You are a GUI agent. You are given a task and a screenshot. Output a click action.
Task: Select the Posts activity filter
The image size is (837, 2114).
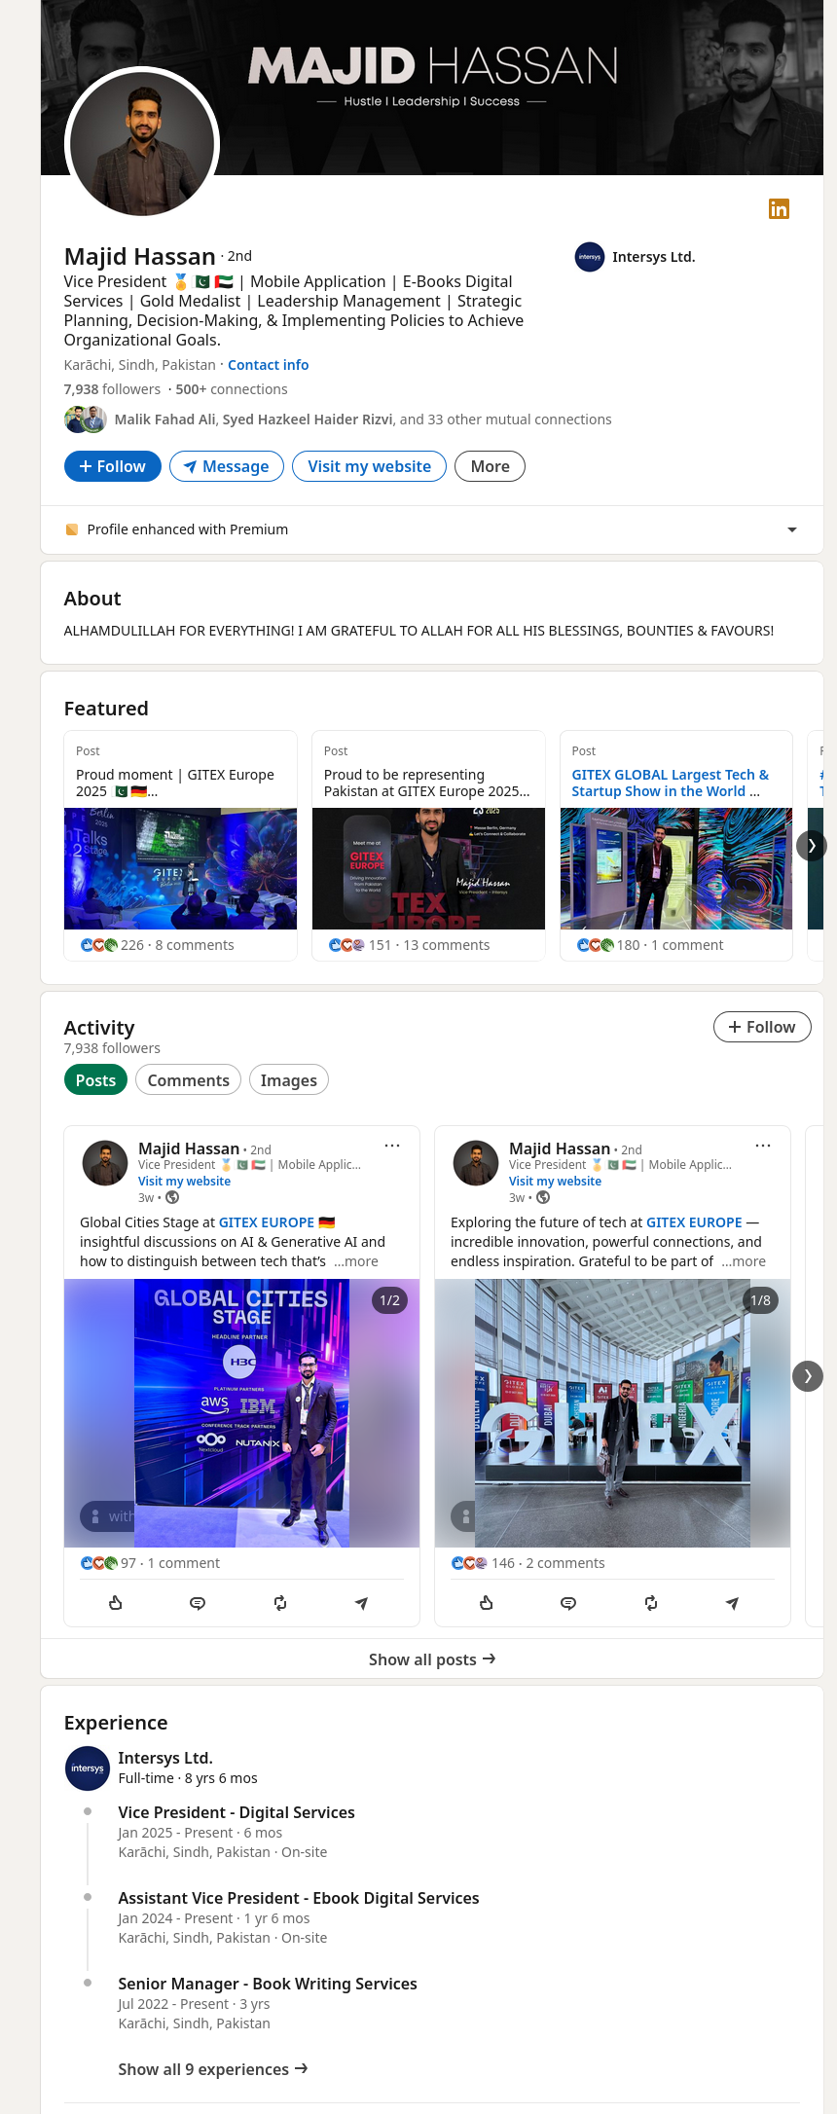point(95,1079)
